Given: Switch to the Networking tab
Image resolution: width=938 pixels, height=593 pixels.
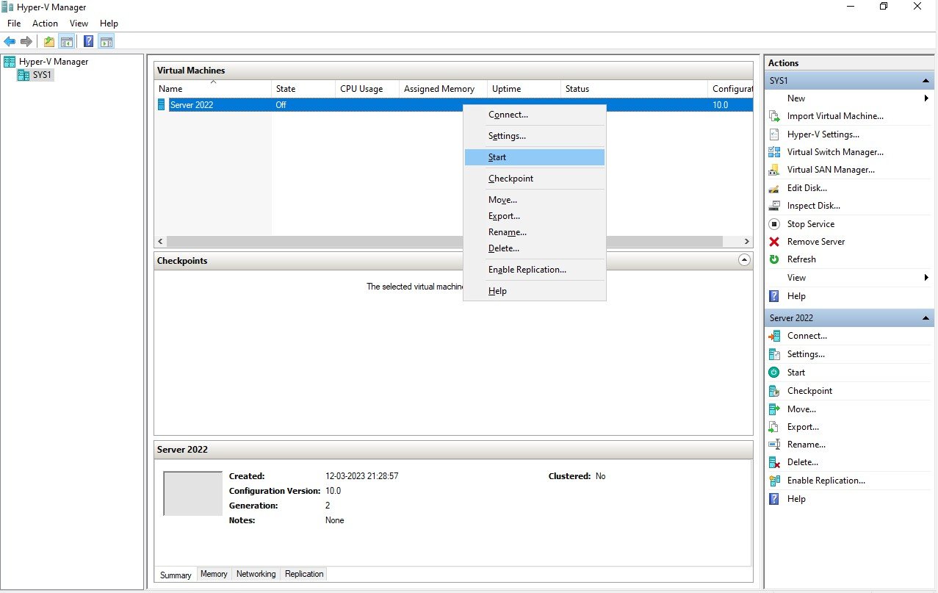Looking at the screenshot, I should 256,574.
